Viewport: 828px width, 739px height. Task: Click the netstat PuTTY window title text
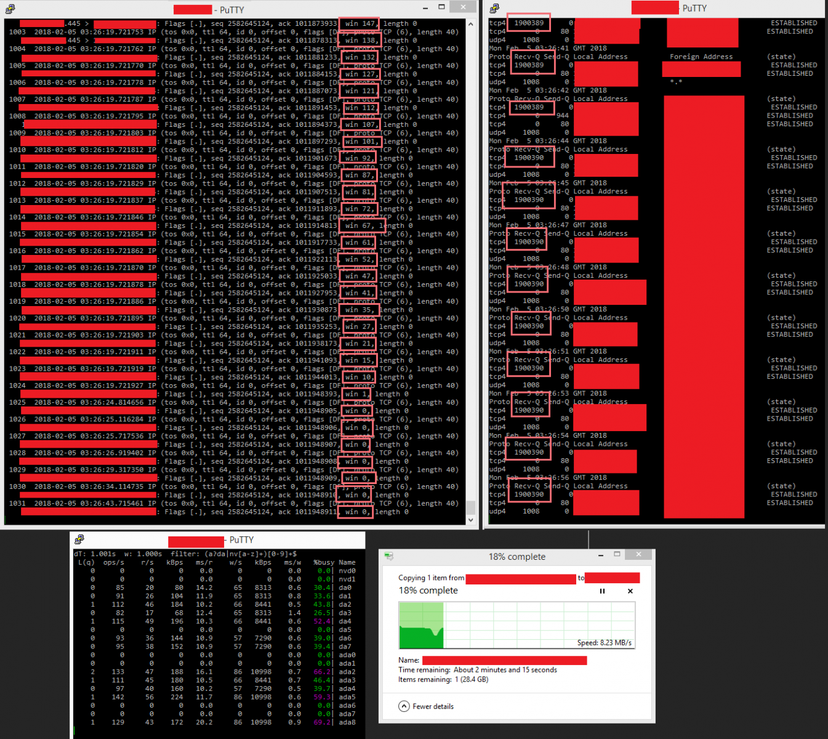pos(694,8)
